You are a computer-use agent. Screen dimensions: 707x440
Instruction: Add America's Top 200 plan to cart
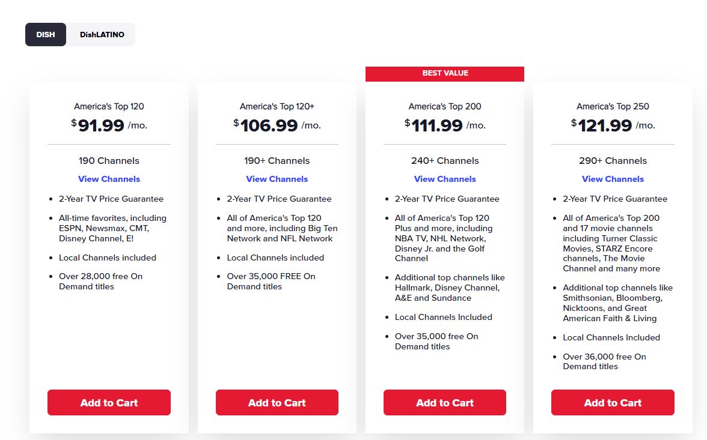coord(445,402)
